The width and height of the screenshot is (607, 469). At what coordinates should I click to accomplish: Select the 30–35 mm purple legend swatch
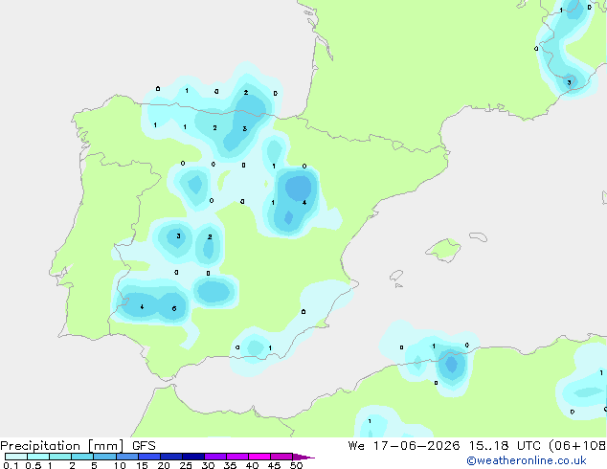215,457
